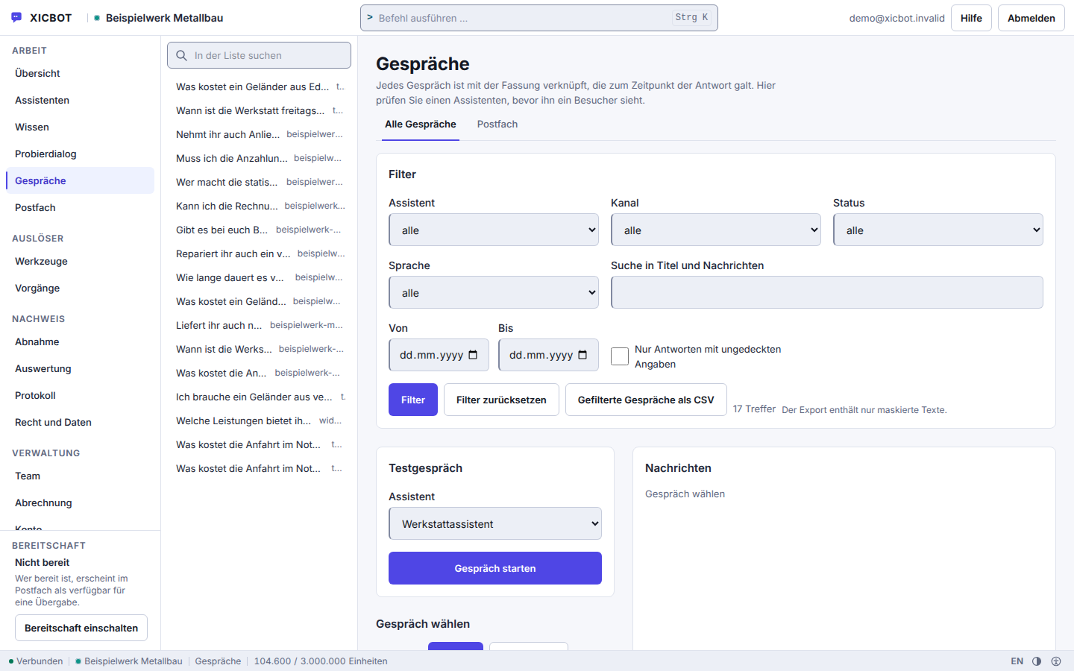
Task: Expand the Testgespräch Werkstattassistent dropdown
Action: tap(495, 523)
